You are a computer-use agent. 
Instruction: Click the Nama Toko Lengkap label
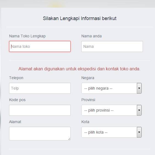pyautogui.click(x=27, y=36)
